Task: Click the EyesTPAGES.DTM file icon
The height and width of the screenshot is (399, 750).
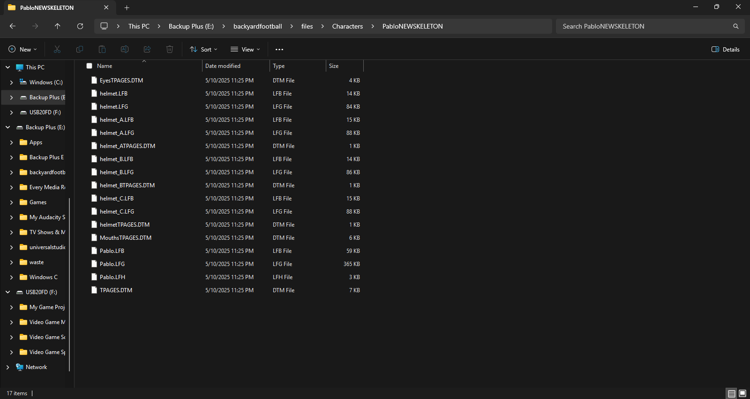Action: pyautogui.click(x=94, y=80)
